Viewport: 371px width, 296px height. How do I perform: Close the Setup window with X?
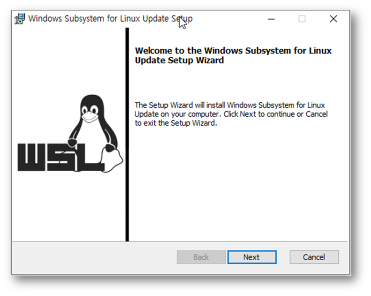pos(333,19)
